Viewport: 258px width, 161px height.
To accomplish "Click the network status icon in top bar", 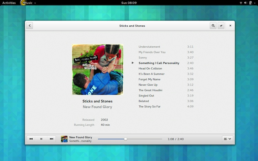I will [x=241, y=3].
